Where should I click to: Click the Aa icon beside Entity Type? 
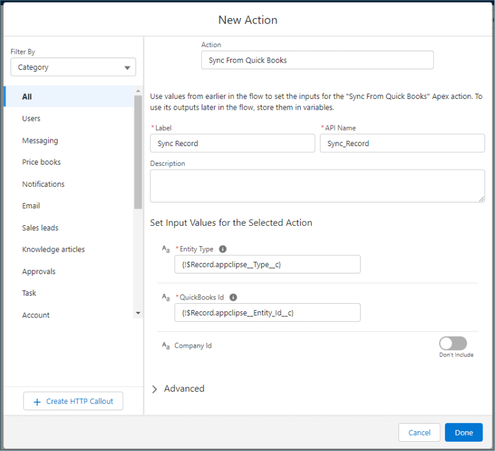(165, 249)
